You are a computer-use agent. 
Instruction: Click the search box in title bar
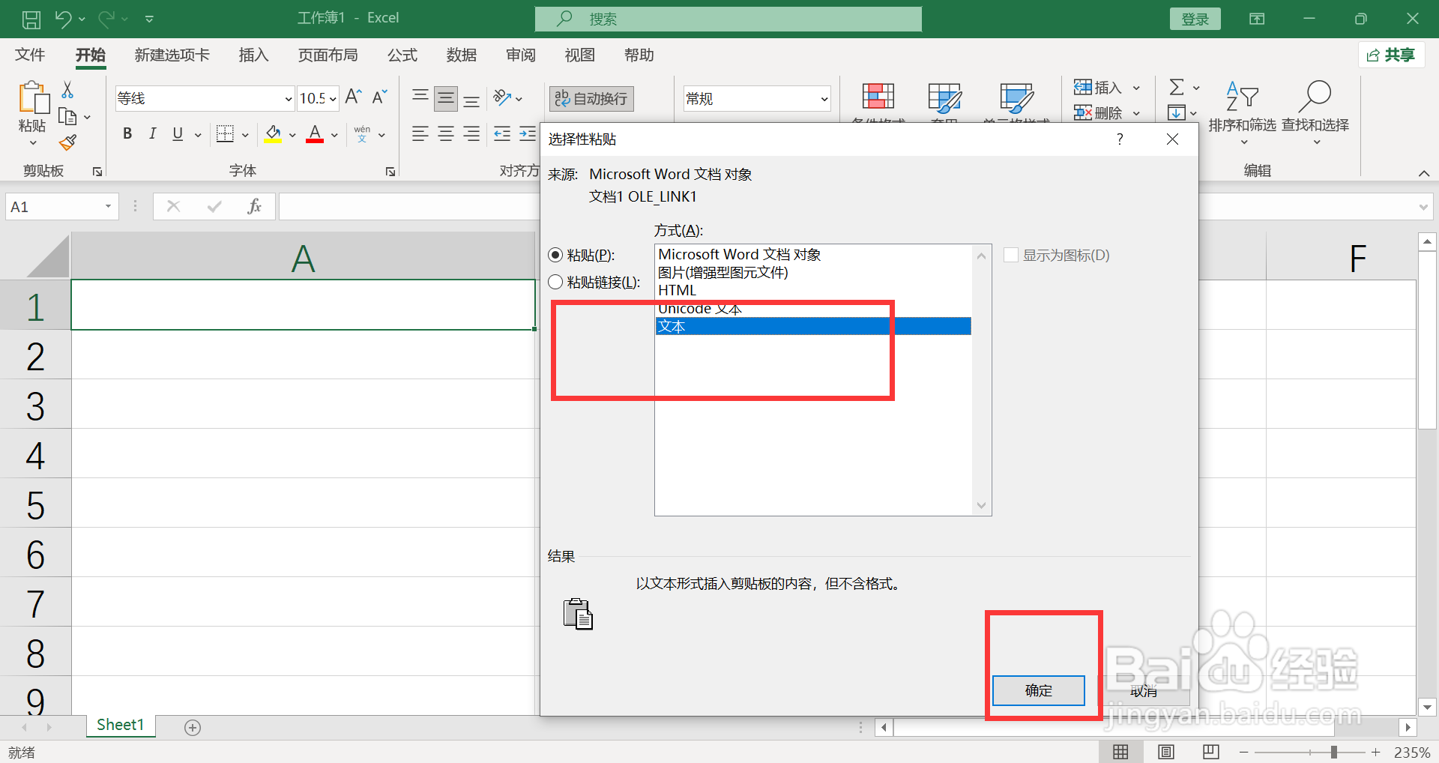pyautogui.click(x=728, y=19)
